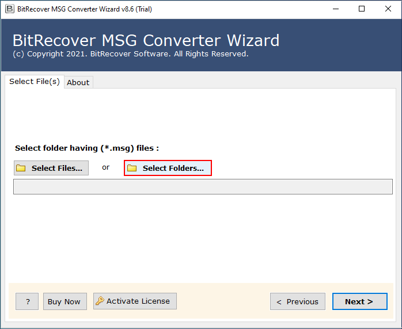
Task: Proceed with the Next > button
Action: 360,301
